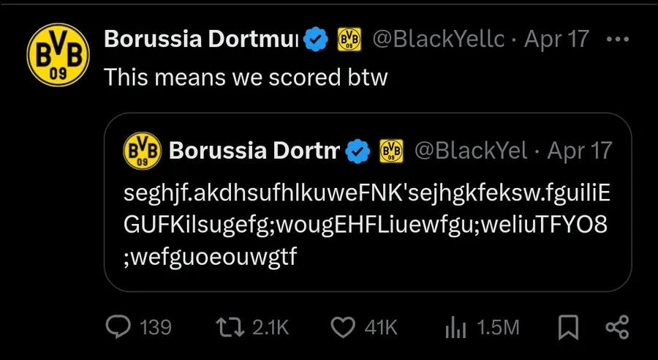The width and height of the screenshot is (658, 360).
Task: Open view analytics bar chart icon
Action: 456,326
